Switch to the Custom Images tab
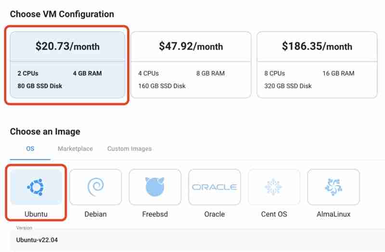This screenshot has height=252, width=385. pyautogui.click(x=129, y=149)
